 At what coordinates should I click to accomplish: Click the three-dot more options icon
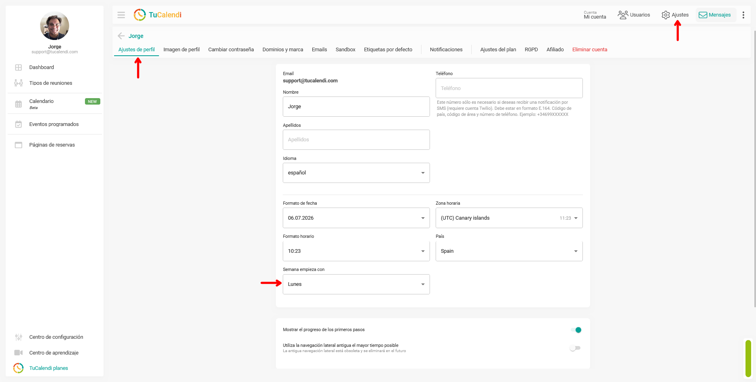coord(743,15)
